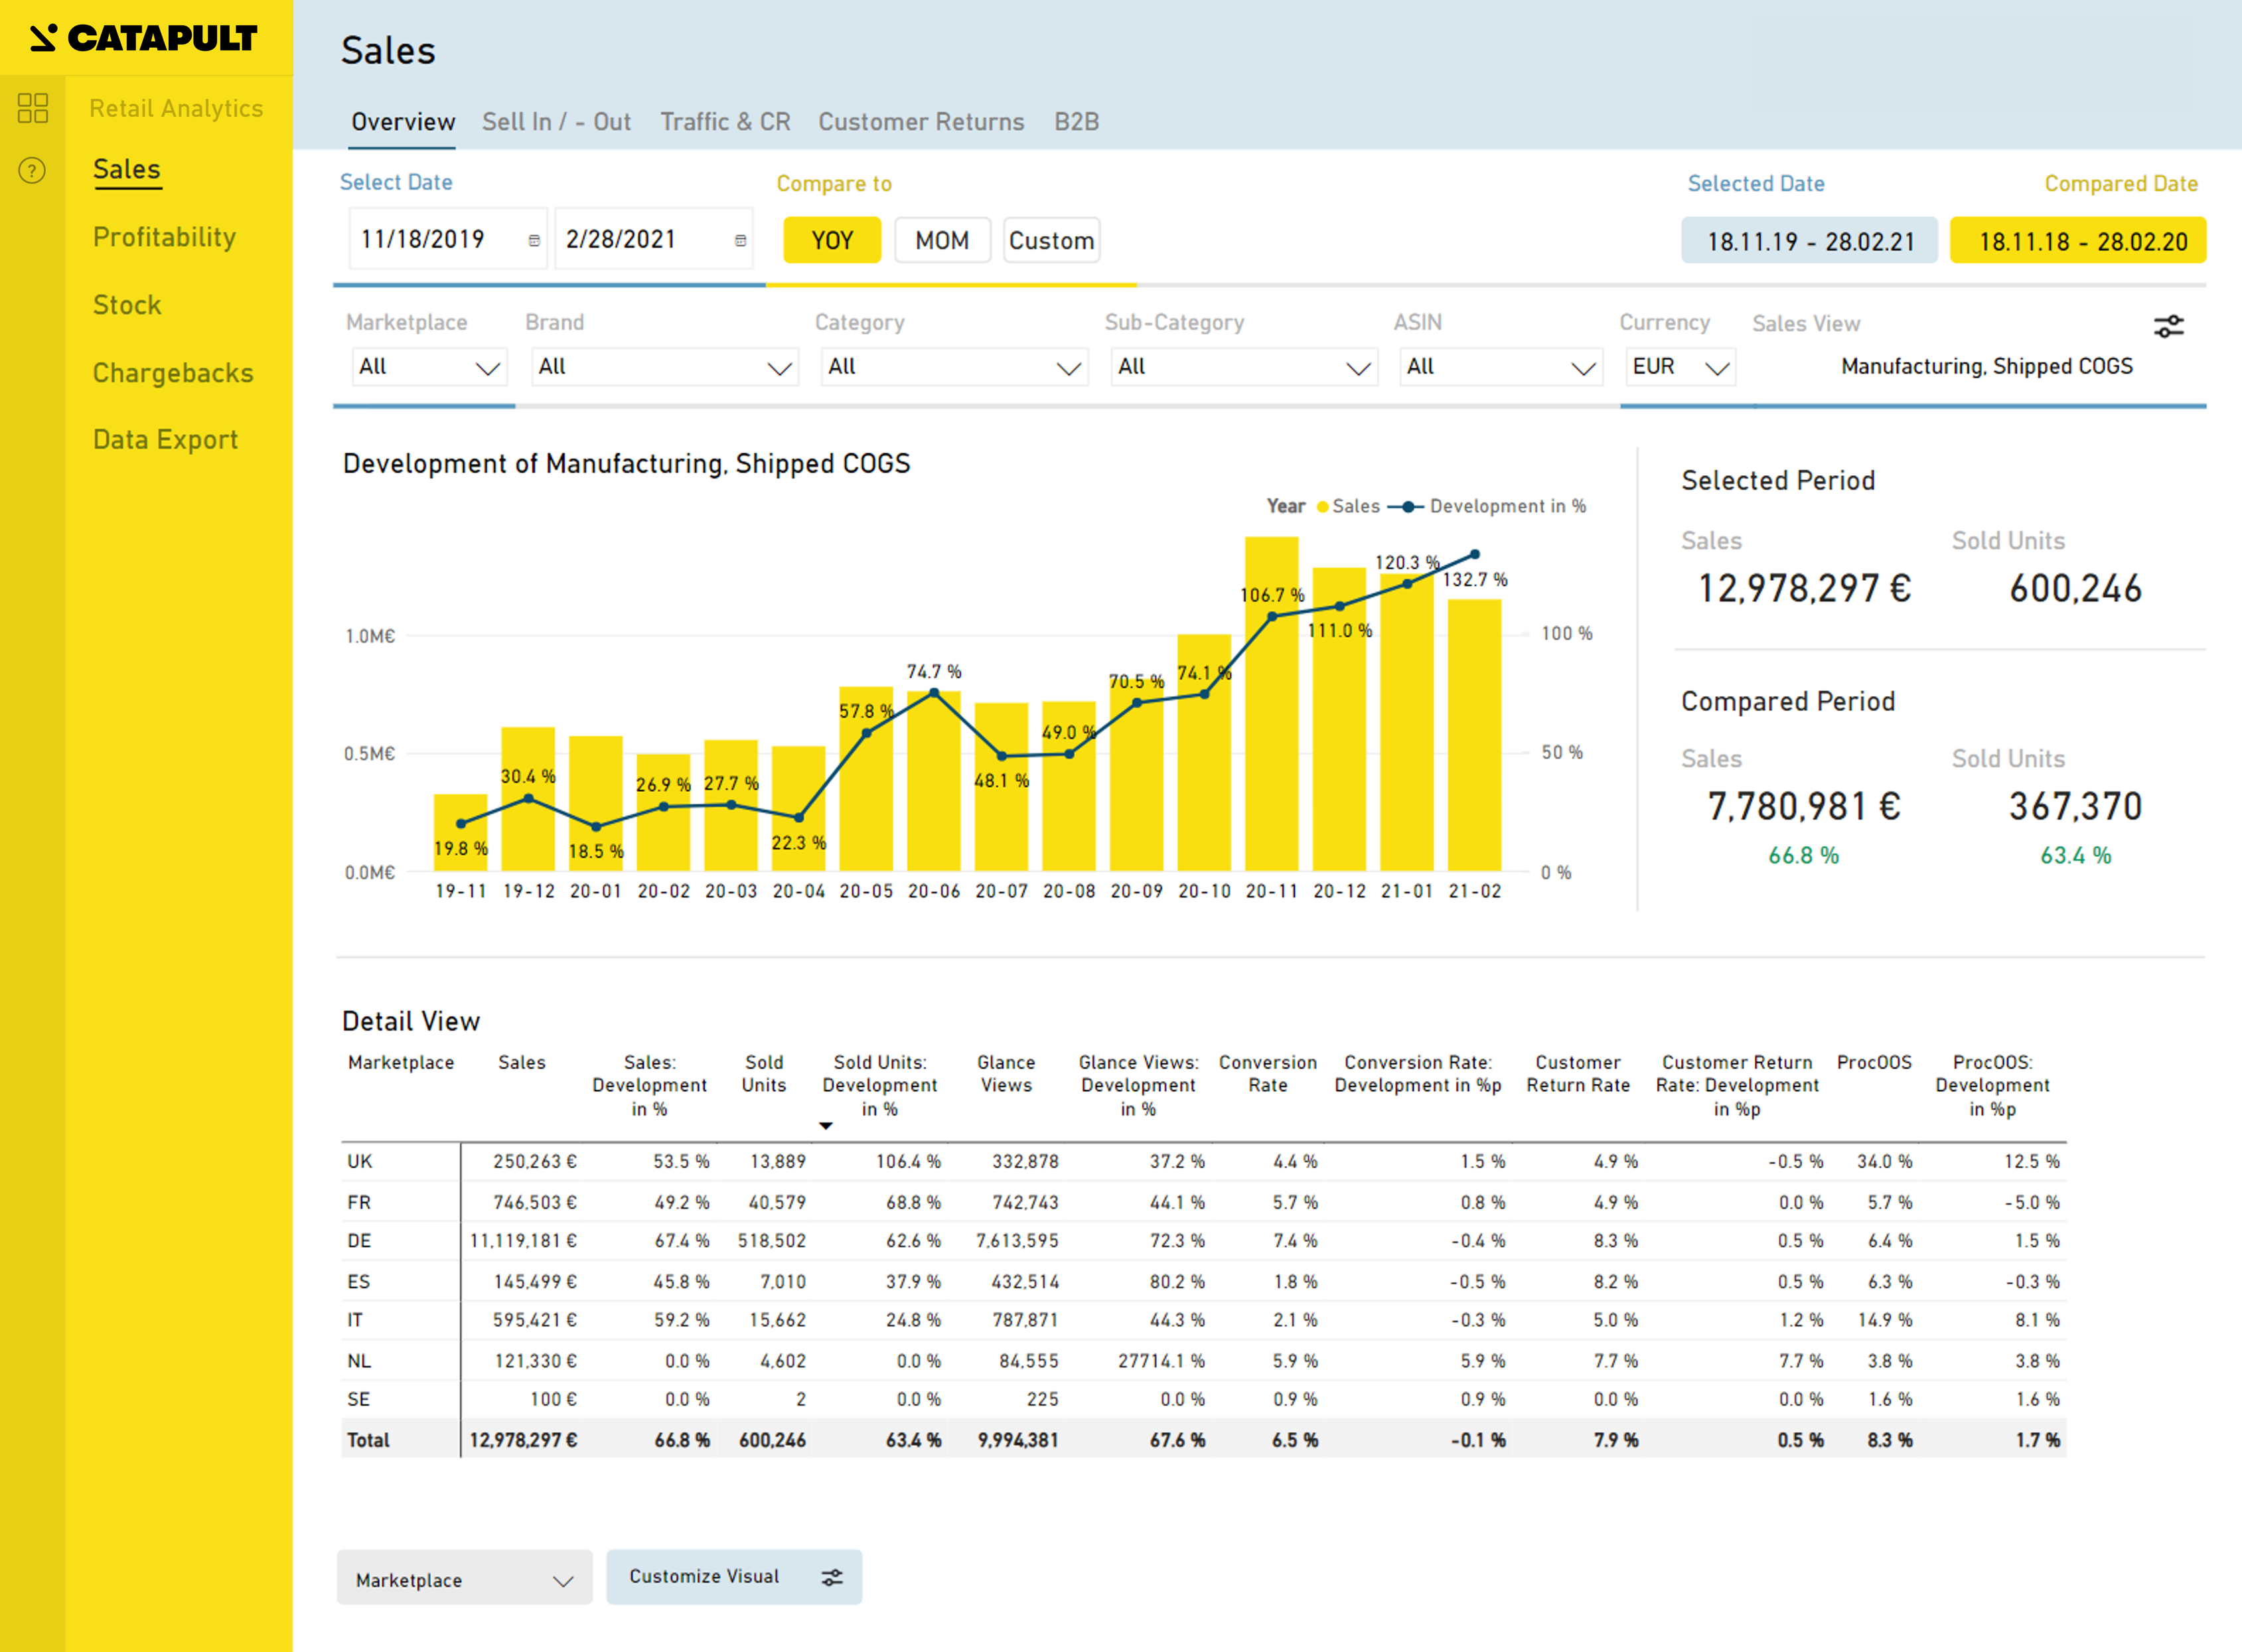Switch to Traffic & CR tab
2242x1652 pixels.
[725, 122]
